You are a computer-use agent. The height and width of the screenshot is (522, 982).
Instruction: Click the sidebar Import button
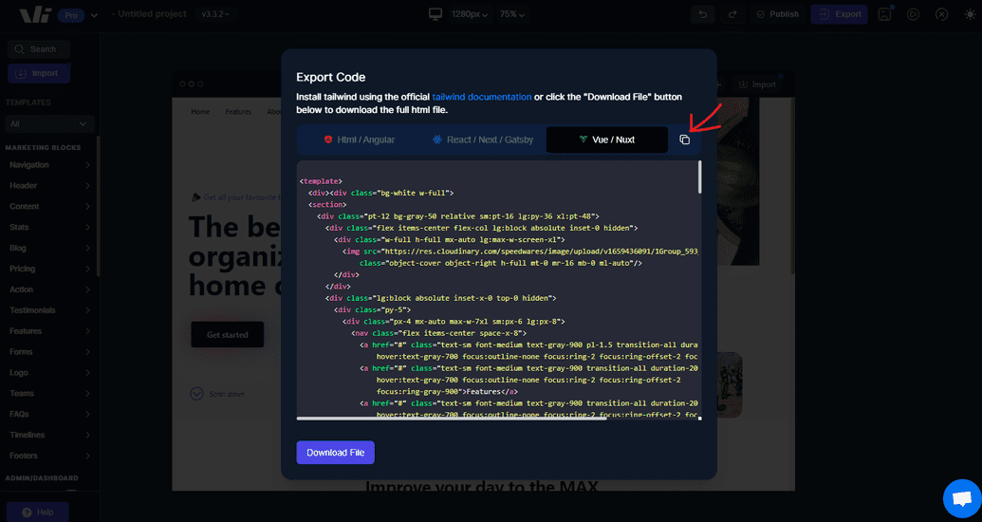(38, 73)
